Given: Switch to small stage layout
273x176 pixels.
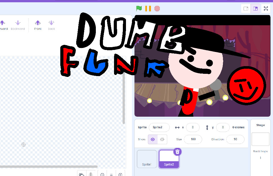Looking at the screenshot, I should coord(246,9).
